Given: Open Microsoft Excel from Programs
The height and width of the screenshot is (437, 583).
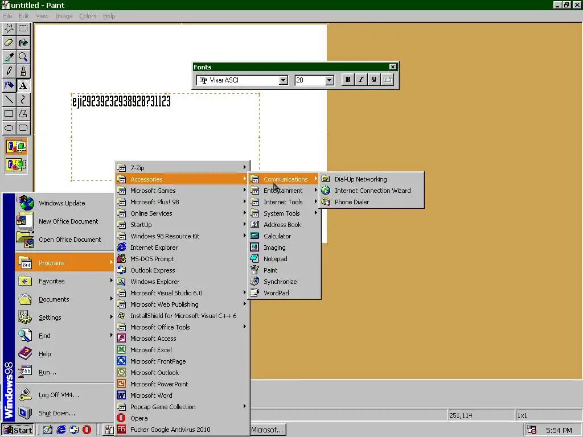Looking at the screenshot, I should [182, 350].
